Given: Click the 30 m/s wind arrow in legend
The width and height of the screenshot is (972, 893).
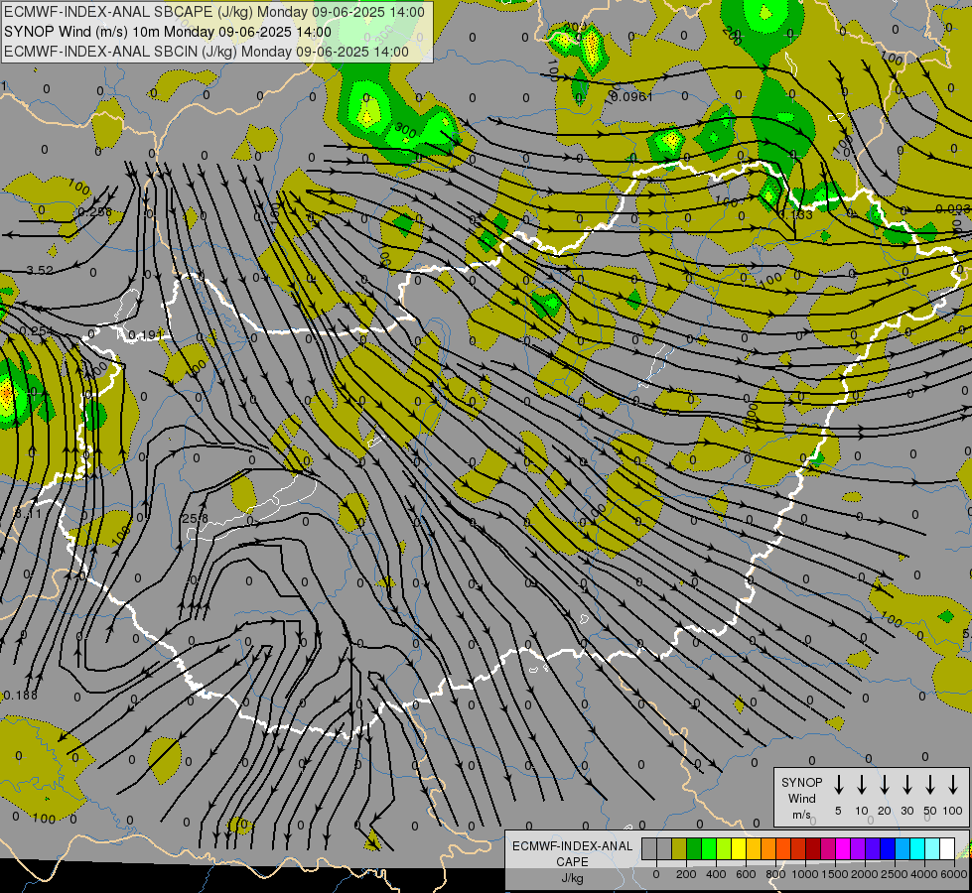Looking at the screenshot, I should tap(906, 785).
